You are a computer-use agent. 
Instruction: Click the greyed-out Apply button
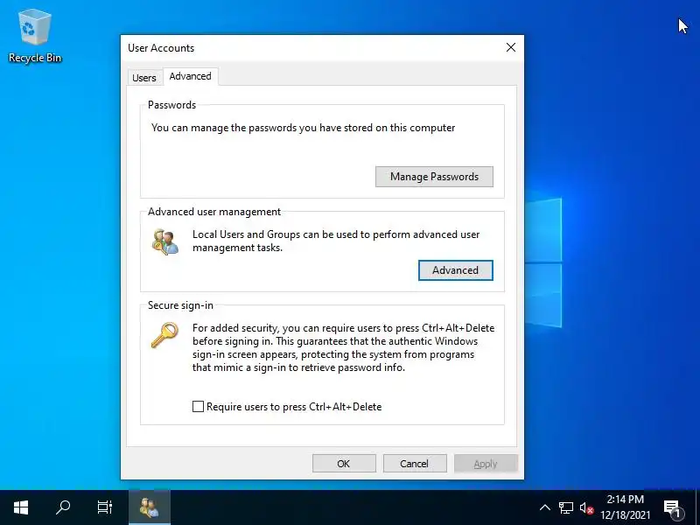point(486,464)
